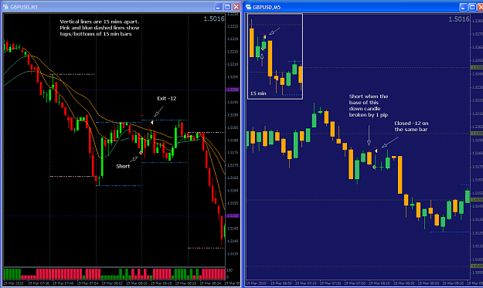Maximize the GBPUSD,M1 chart window
The width and height of the screenshot is (483, 288).
click(227, 7)
